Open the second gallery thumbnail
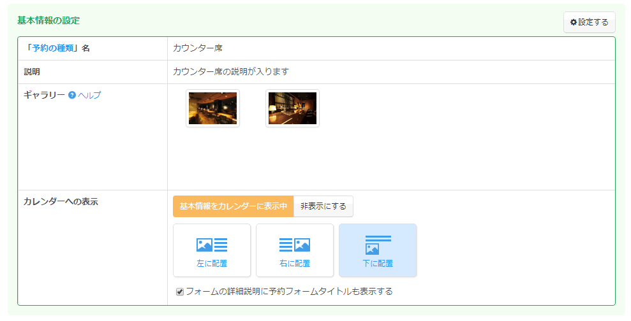The image size is (631, 321). (x=292, y=108)
